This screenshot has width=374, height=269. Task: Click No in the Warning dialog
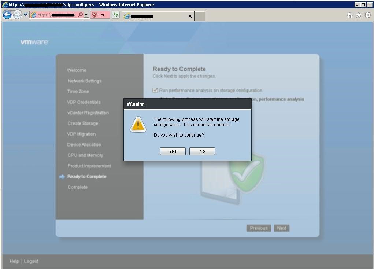click(x=202, y=151)
